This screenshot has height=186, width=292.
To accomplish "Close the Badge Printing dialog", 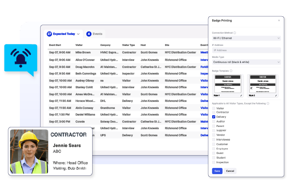I will coord(279,20).
